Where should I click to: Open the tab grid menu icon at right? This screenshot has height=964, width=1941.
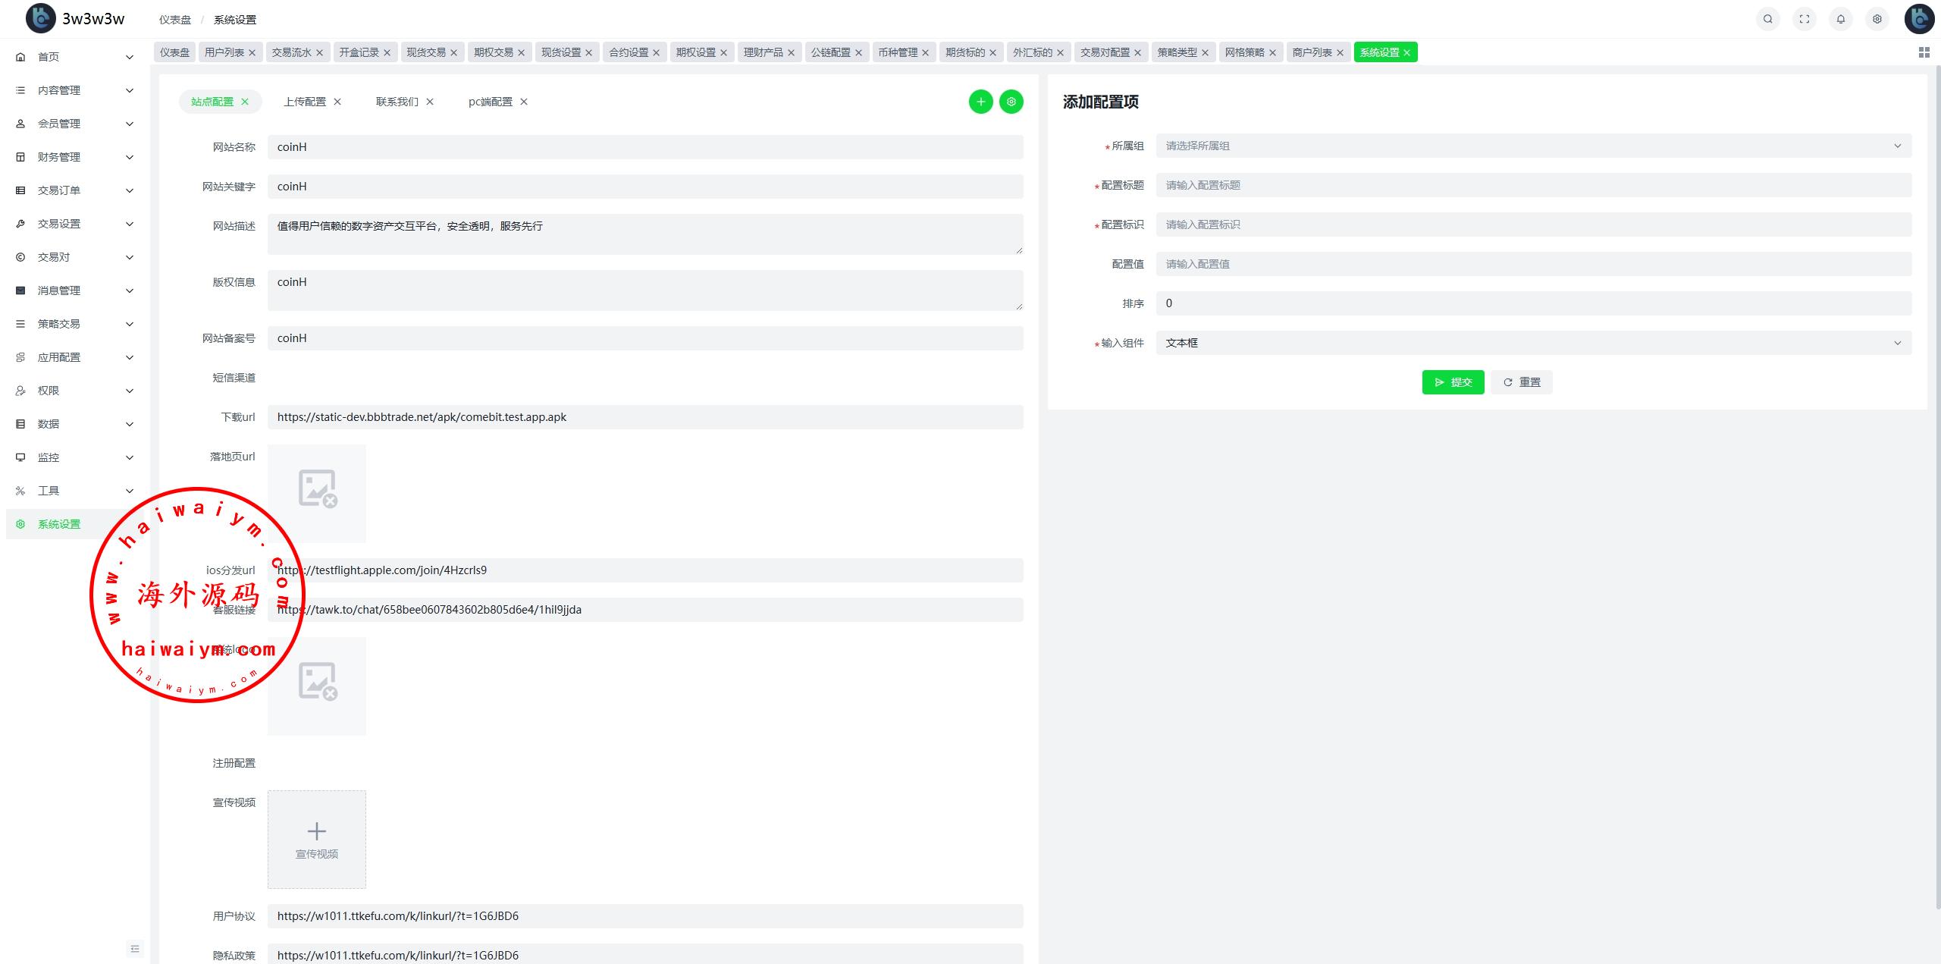[x=1924, y=52]
